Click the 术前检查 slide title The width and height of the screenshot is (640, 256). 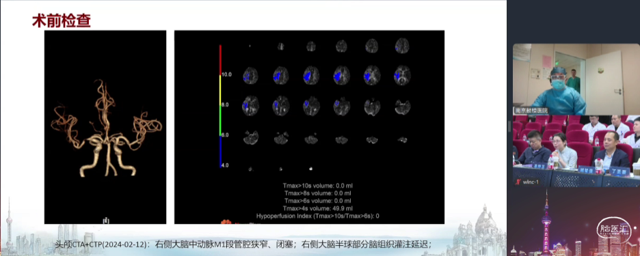(x=62, y=20)
